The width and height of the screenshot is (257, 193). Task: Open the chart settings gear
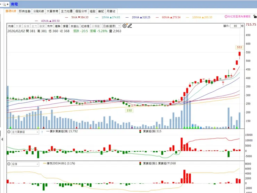125,26
